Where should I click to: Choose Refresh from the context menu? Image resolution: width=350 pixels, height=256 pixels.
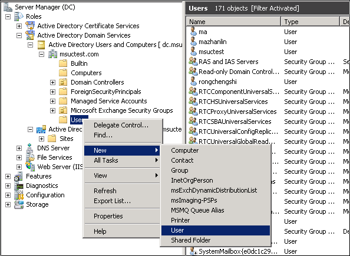(x=123, y=191)
